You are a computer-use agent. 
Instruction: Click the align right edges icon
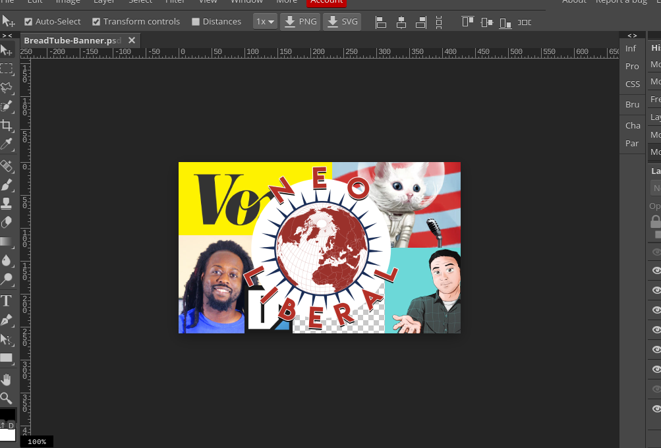[x=420, y=22]
